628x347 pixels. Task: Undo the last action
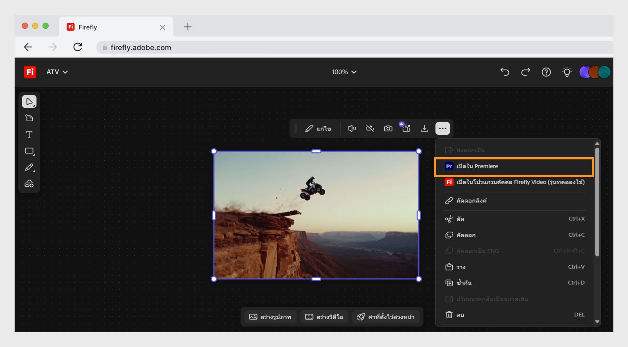(504, 72)
